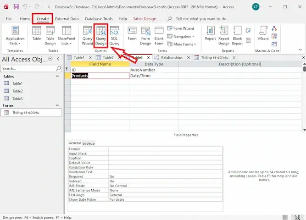The height and width of the screenshot is (220, 306).
Task: Open the Lookup properties tab
Action: (x=89, y=143)
